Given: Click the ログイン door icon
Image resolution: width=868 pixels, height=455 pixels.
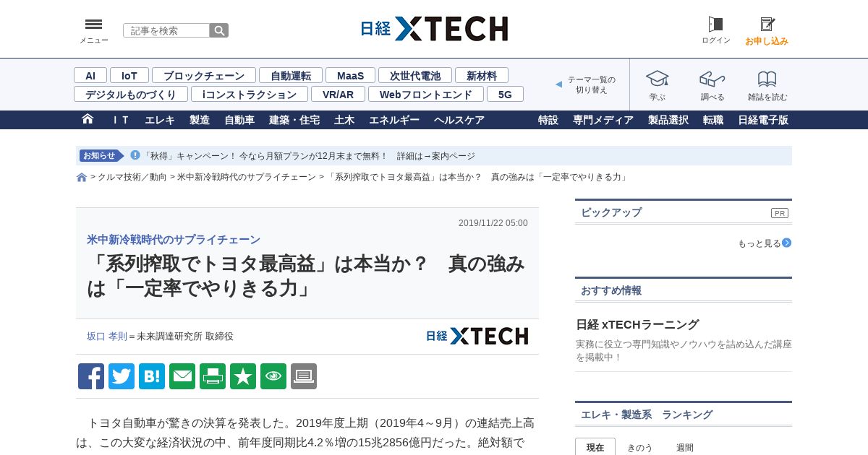Looking at the screenshot, I should coord(715,25).
